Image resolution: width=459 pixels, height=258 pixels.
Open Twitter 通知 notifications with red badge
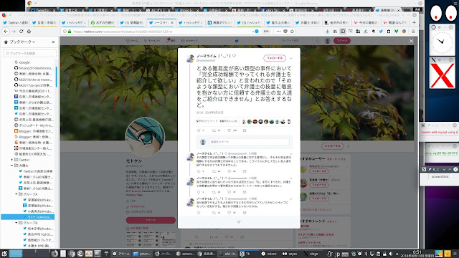tap(171, 40)
